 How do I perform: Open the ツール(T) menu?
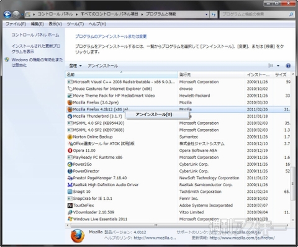click(75, 24)
